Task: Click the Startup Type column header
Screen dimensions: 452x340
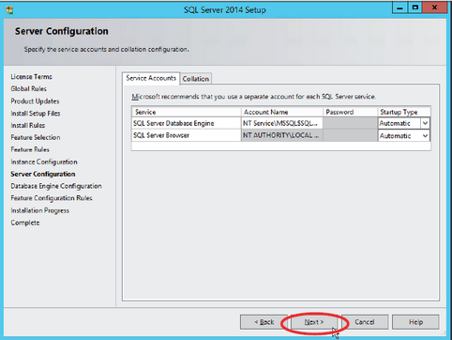Action: 404,112
